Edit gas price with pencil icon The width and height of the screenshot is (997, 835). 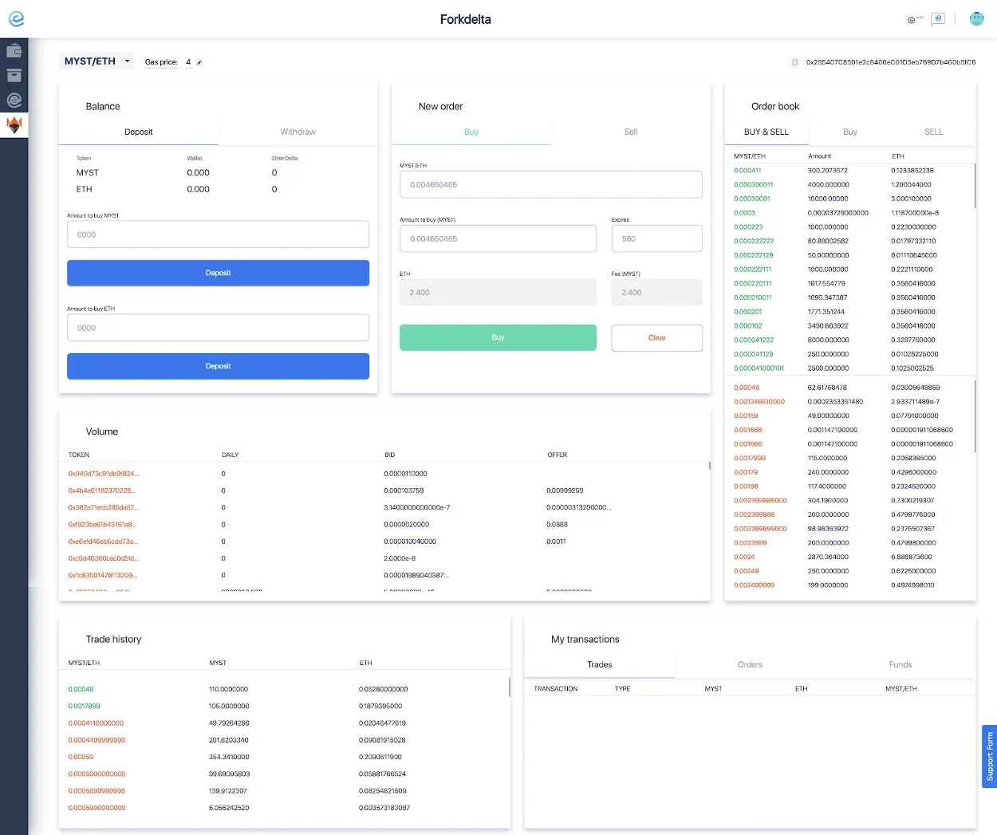coord(199,62)
